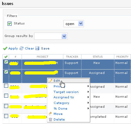
Task: Click the arrow icon beside Move
Action: tap(50, 114)
